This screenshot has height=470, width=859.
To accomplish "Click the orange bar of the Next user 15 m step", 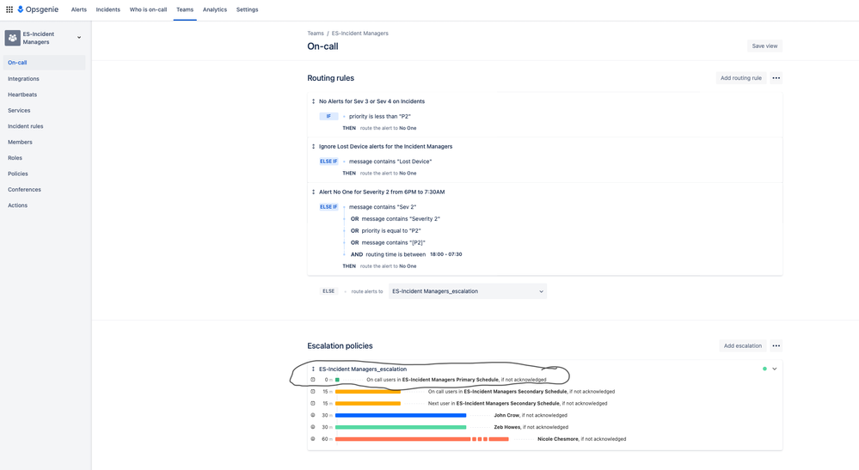I will [x=368, y=403].
